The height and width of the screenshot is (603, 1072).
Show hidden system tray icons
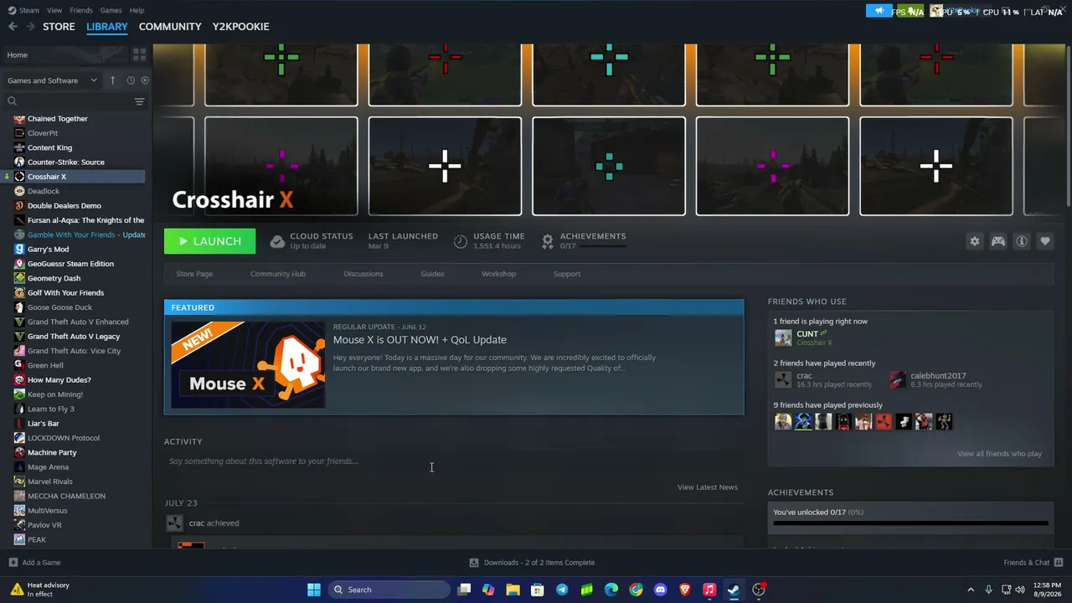[x=971, y=590]
